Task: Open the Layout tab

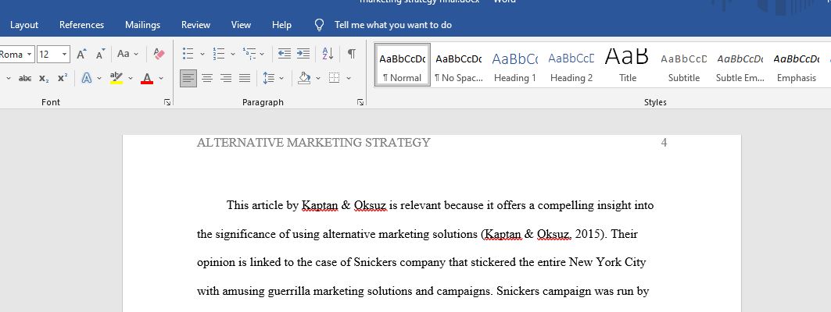Action: (x=24, y=25)
